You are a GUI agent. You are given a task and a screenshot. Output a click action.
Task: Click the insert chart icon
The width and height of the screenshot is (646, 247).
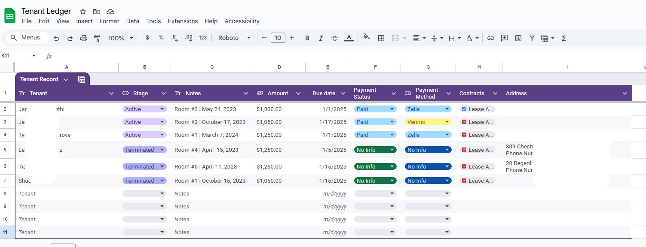518,38
